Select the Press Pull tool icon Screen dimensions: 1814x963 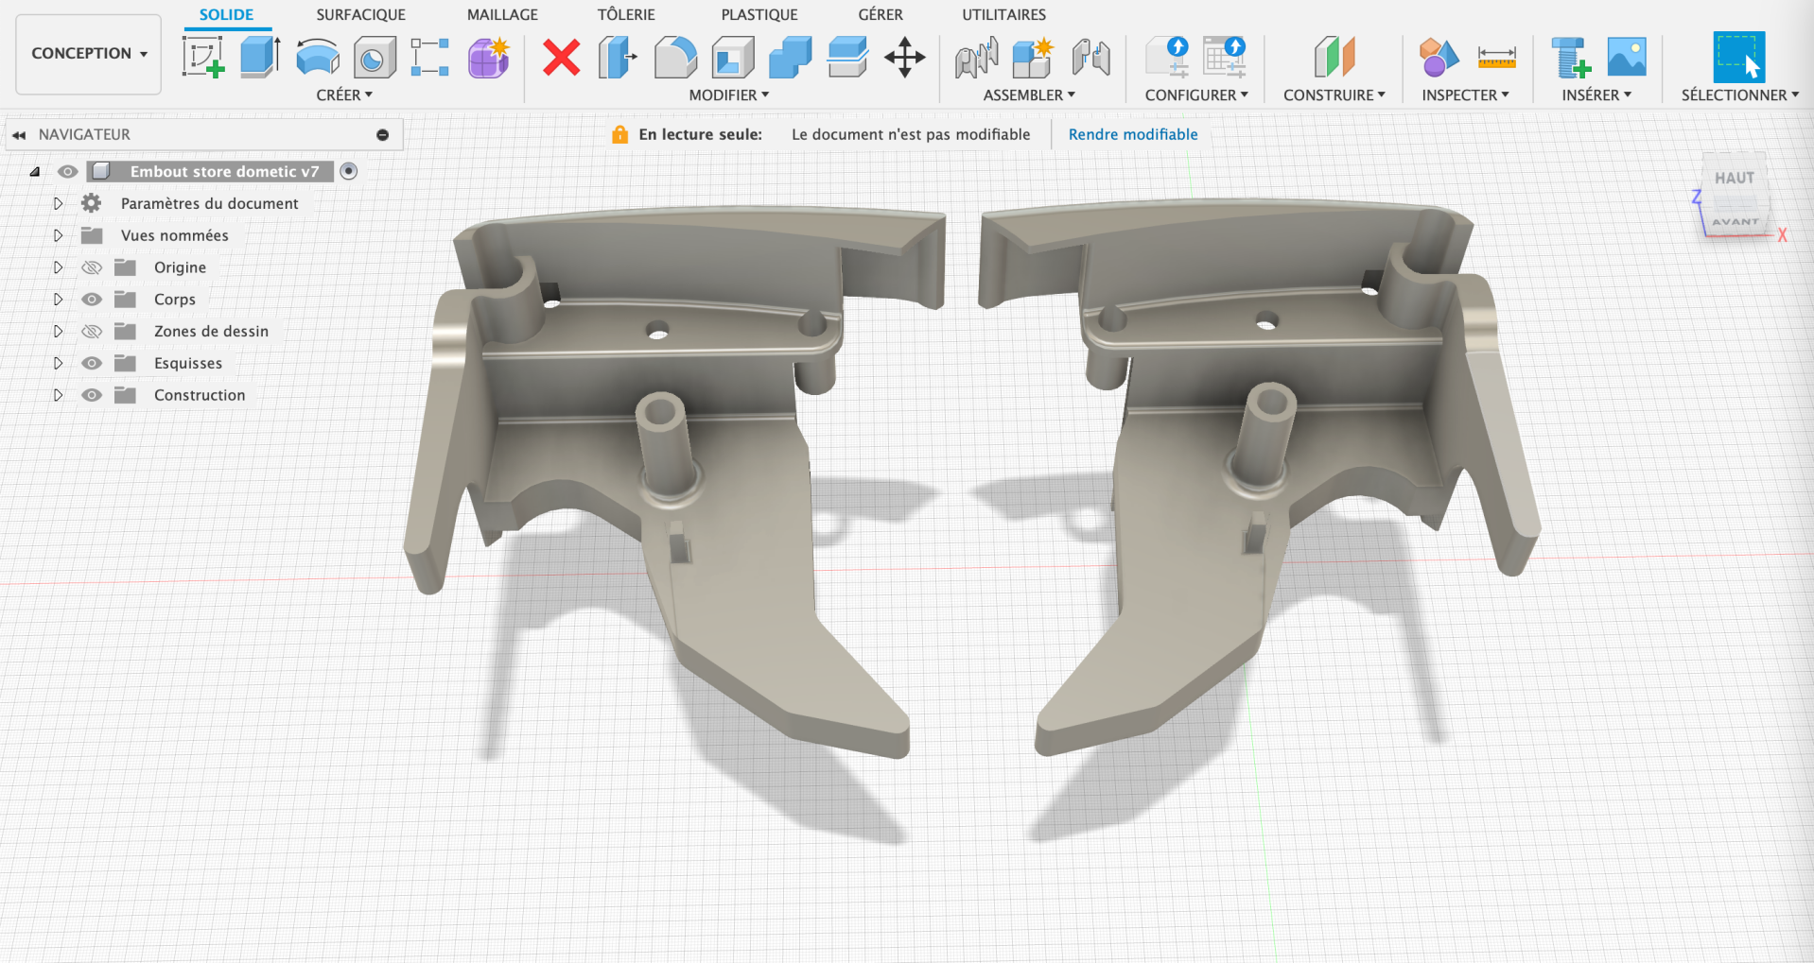[618, 57]
